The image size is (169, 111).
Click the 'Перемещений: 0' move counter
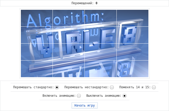[x=84, y=3]
